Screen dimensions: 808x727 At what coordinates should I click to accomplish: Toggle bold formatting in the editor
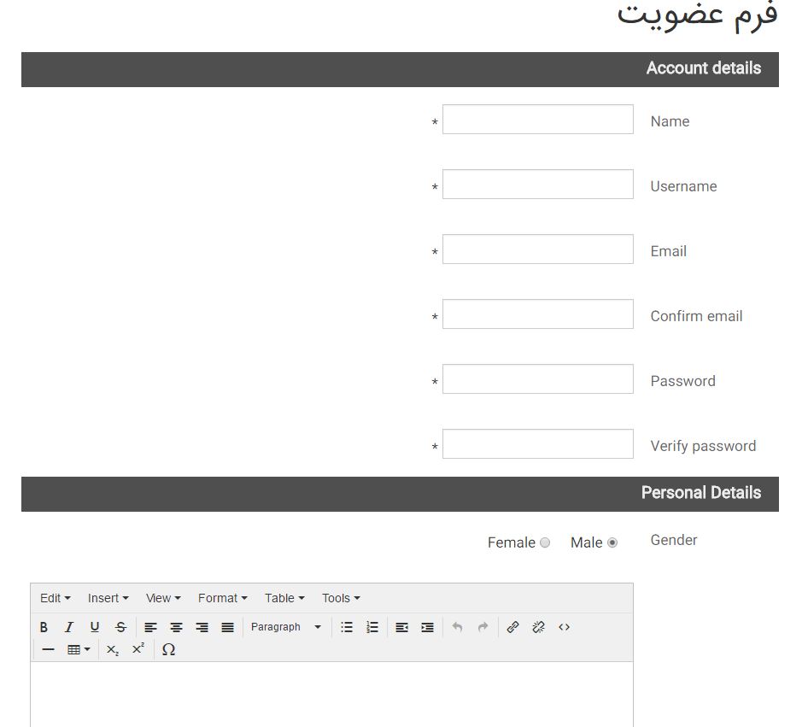[x=44, y=627]
